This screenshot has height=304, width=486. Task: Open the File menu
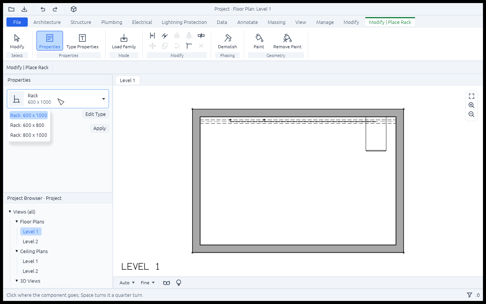[17, 22]
